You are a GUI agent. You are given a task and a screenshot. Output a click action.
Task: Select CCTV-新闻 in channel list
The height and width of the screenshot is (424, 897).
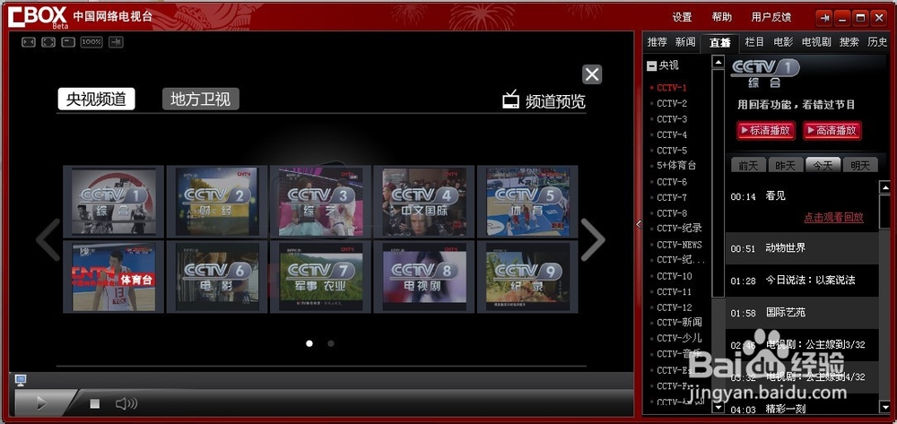[679, 323]
